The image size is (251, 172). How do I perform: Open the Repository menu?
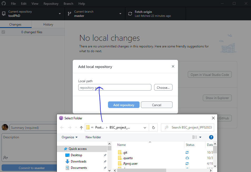(51, 4)
